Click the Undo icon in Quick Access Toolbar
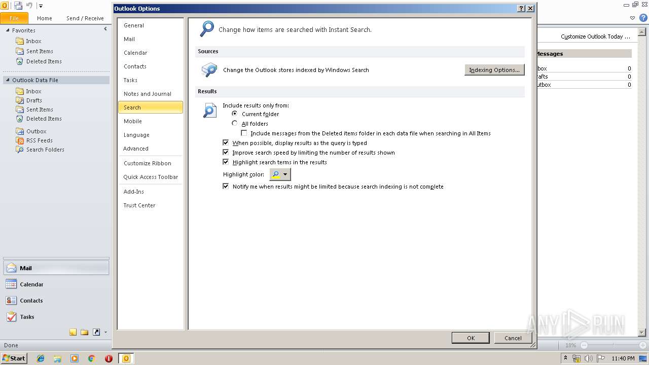This screenshot has height=365, width=649. 29,6
